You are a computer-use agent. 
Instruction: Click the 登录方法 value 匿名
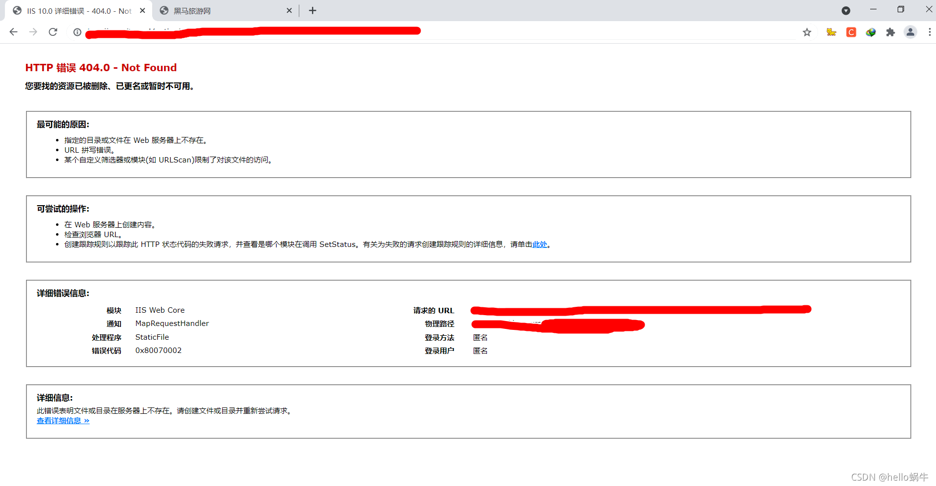click(x=480, y=337)
